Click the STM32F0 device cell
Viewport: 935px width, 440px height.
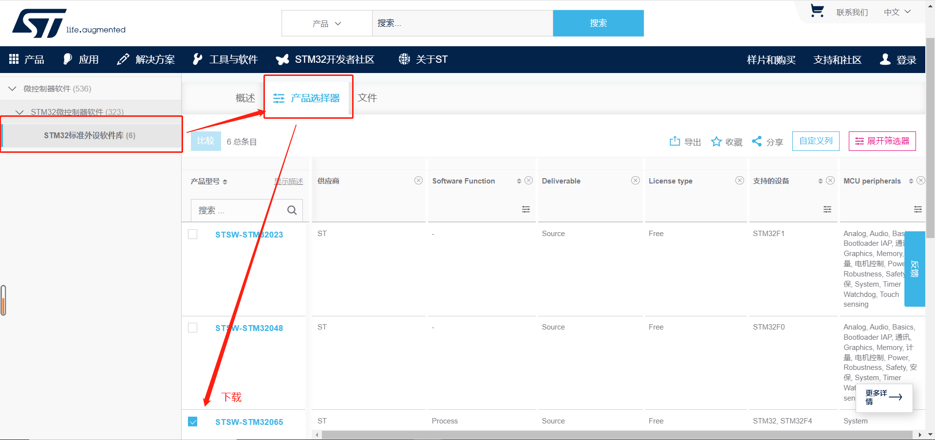pyautogui.click(x=769, y=327)
